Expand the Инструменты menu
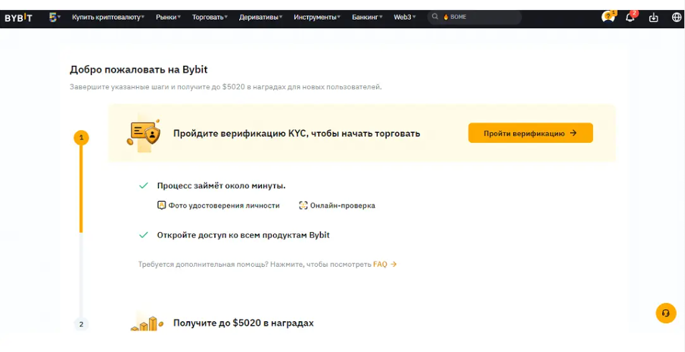 (317, 17)
